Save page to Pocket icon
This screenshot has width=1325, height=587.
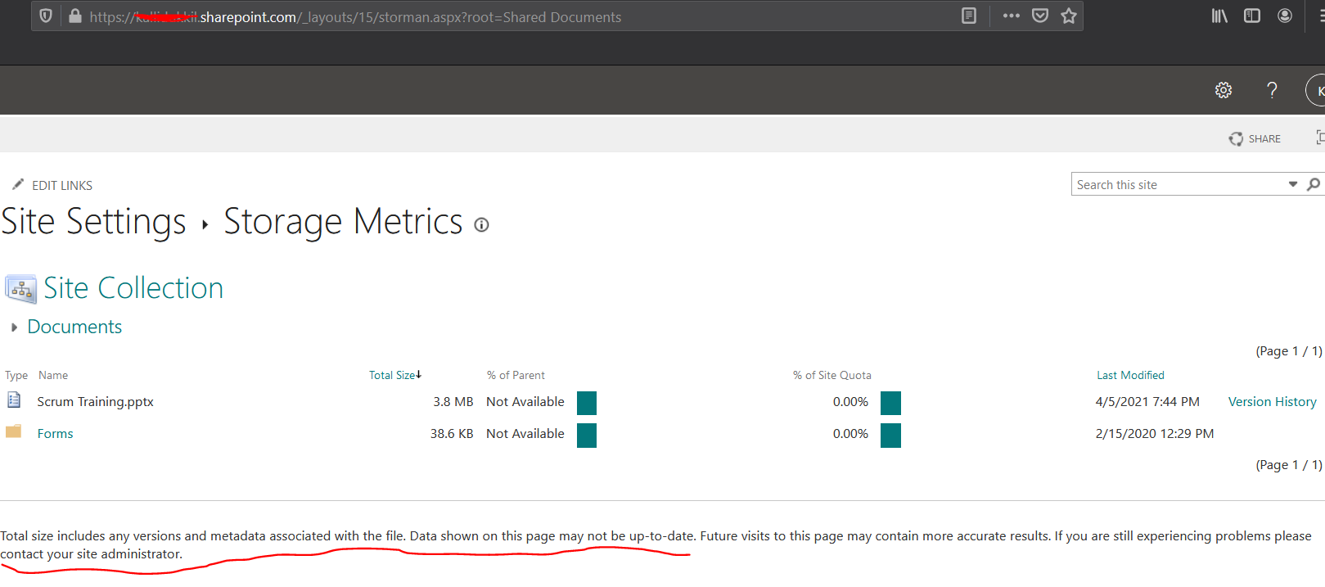click(x=1040, y=16)
